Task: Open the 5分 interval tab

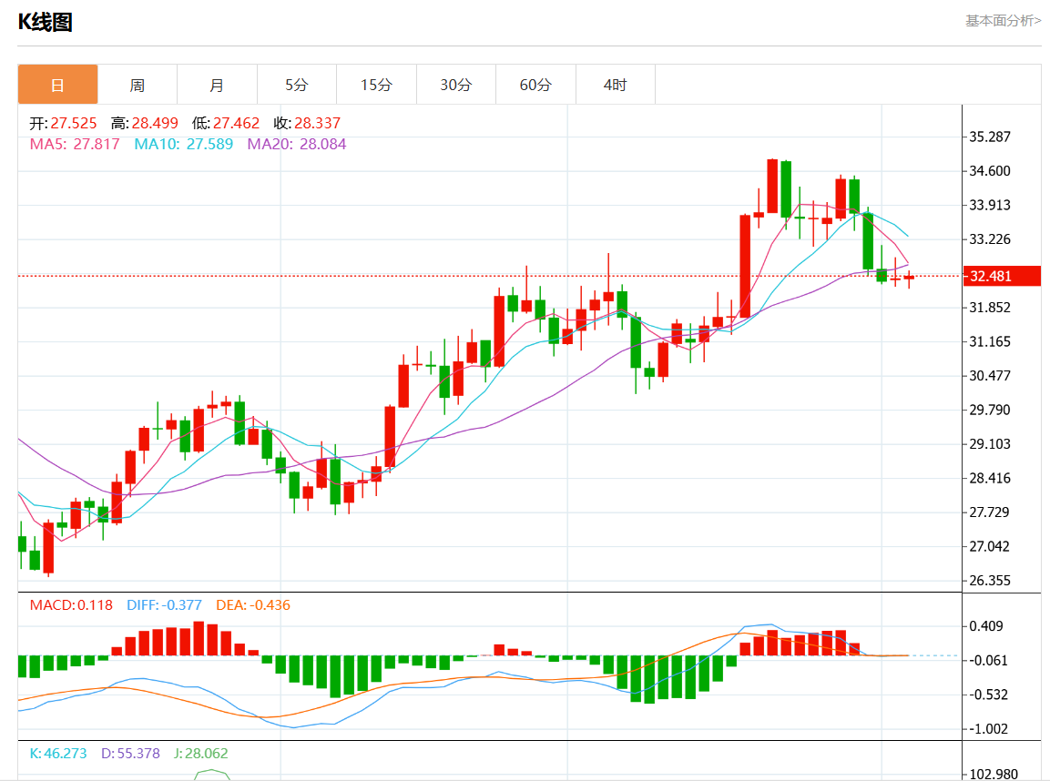Action: tap(297, 85)
